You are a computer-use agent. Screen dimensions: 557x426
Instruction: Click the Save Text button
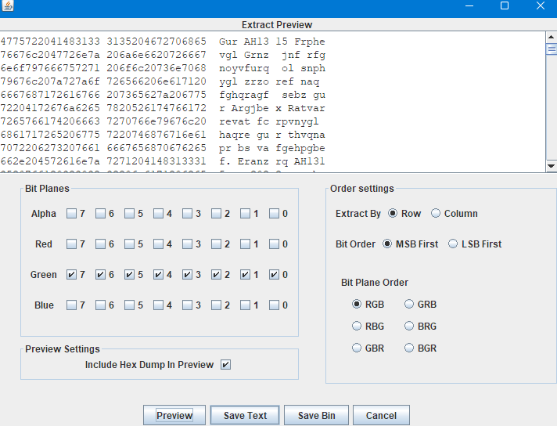pos(245,415)
